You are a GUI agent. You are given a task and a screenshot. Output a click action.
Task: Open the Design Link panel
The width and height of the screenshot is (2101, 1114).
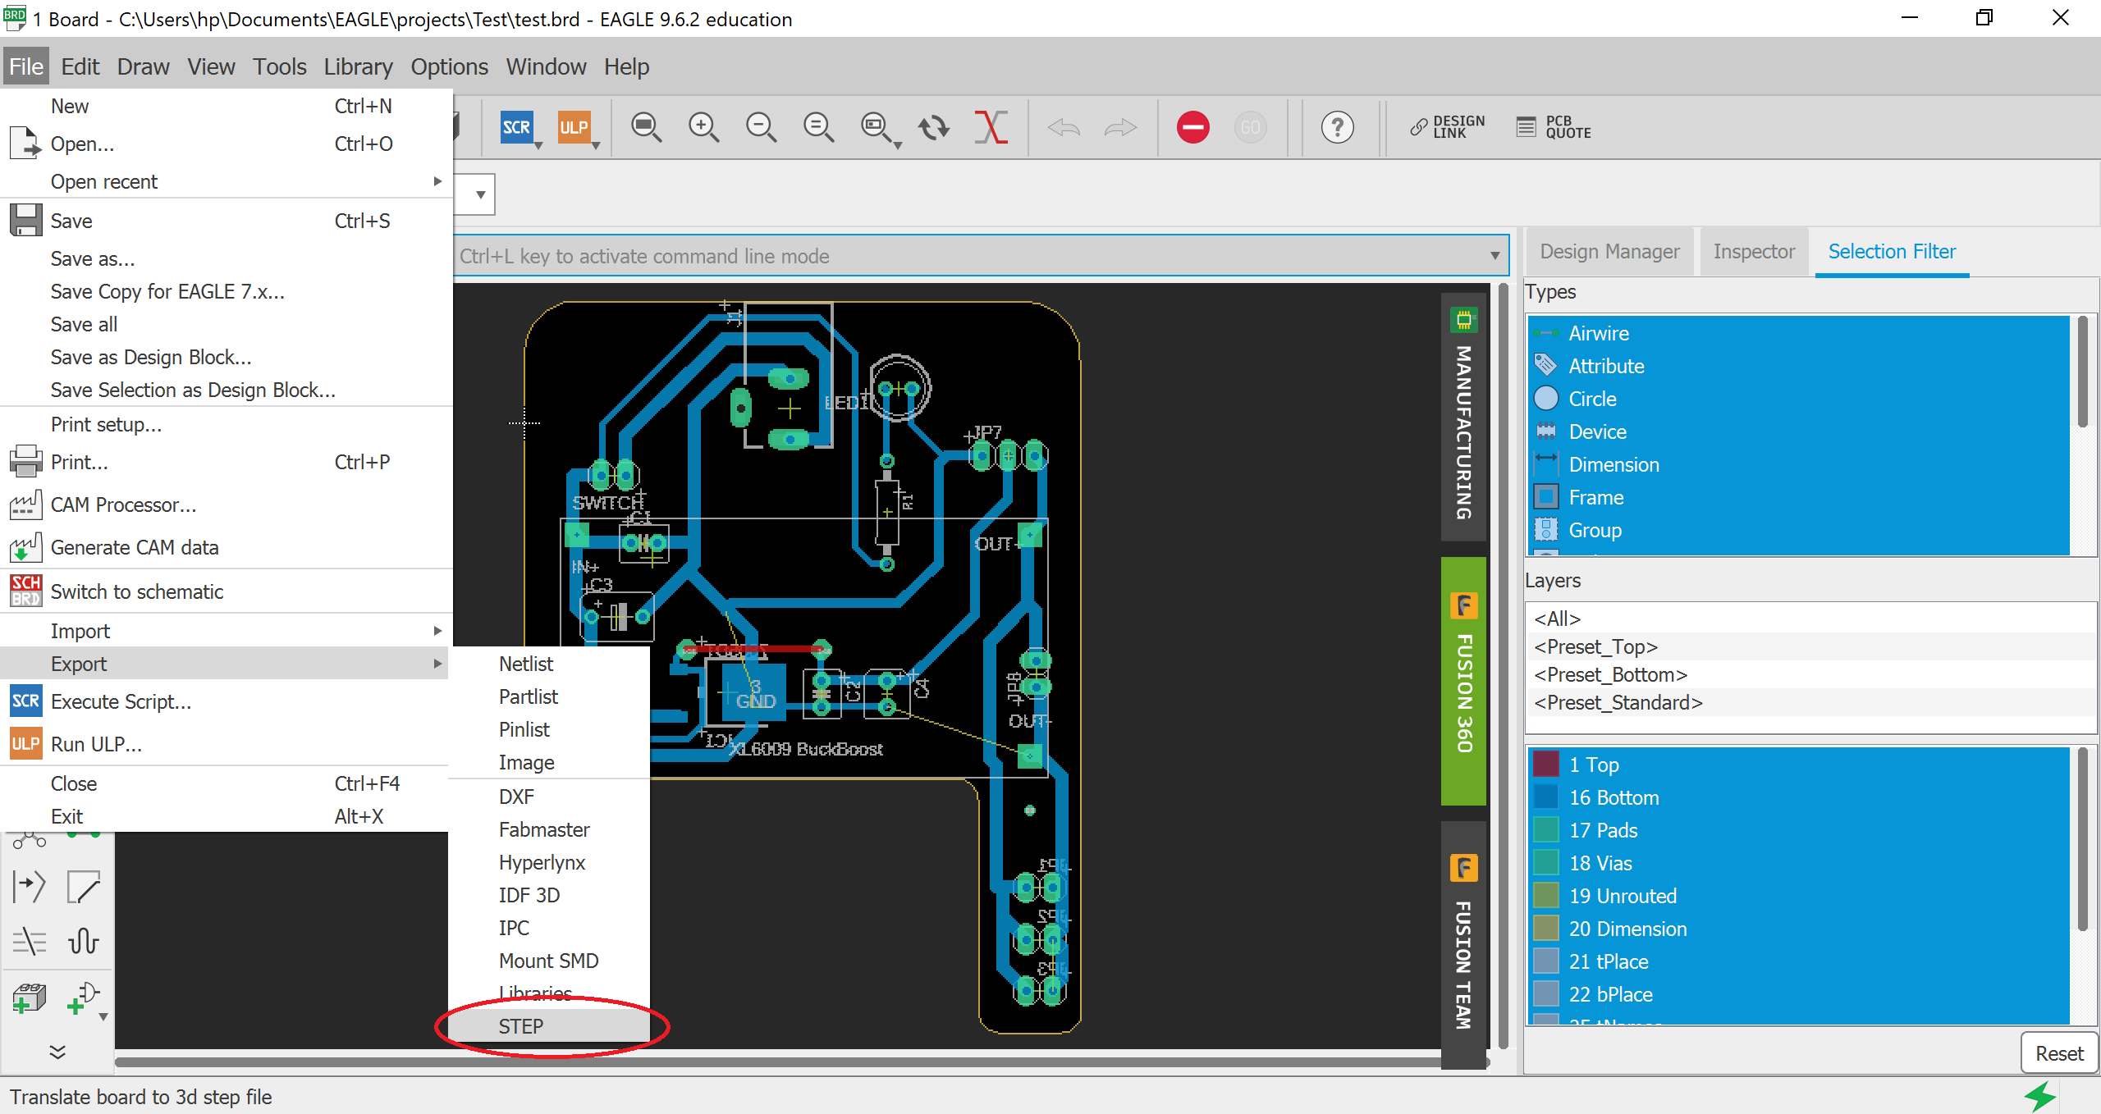tap(1446, 127)
